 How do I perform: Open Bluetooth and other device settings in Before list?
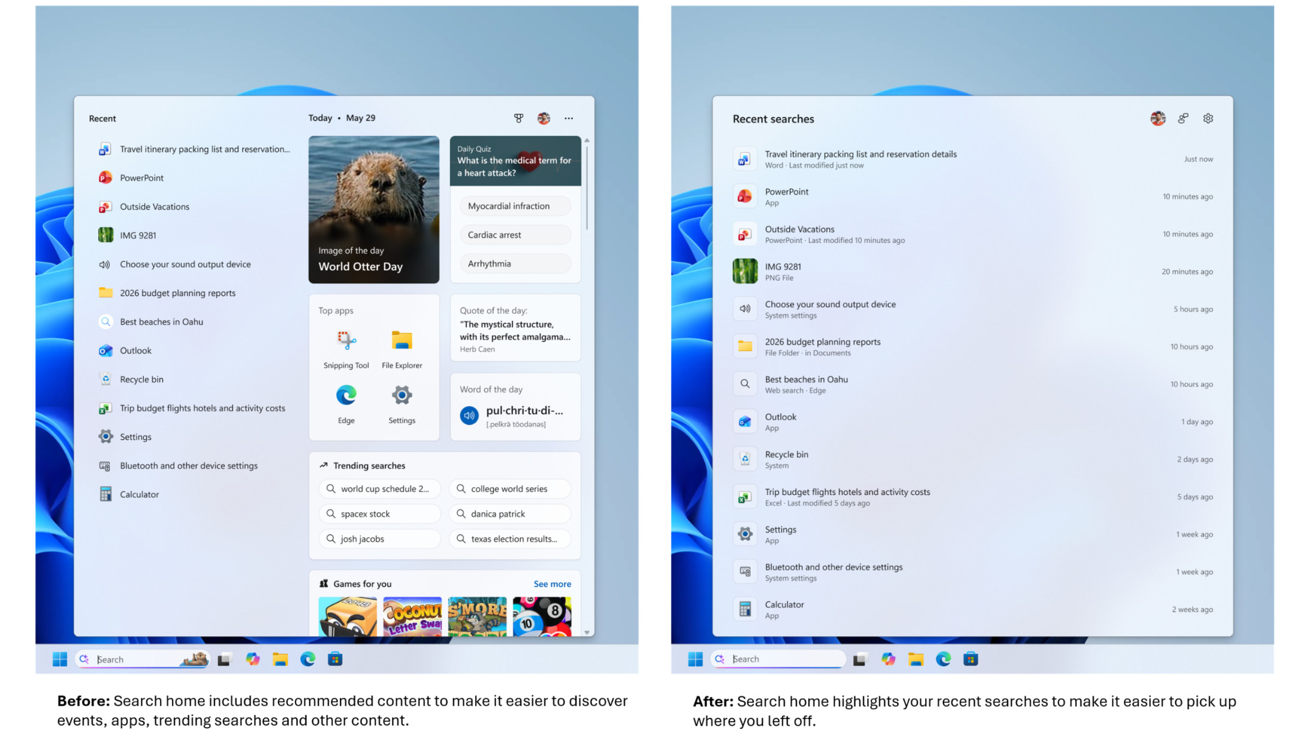pos(191,465)
